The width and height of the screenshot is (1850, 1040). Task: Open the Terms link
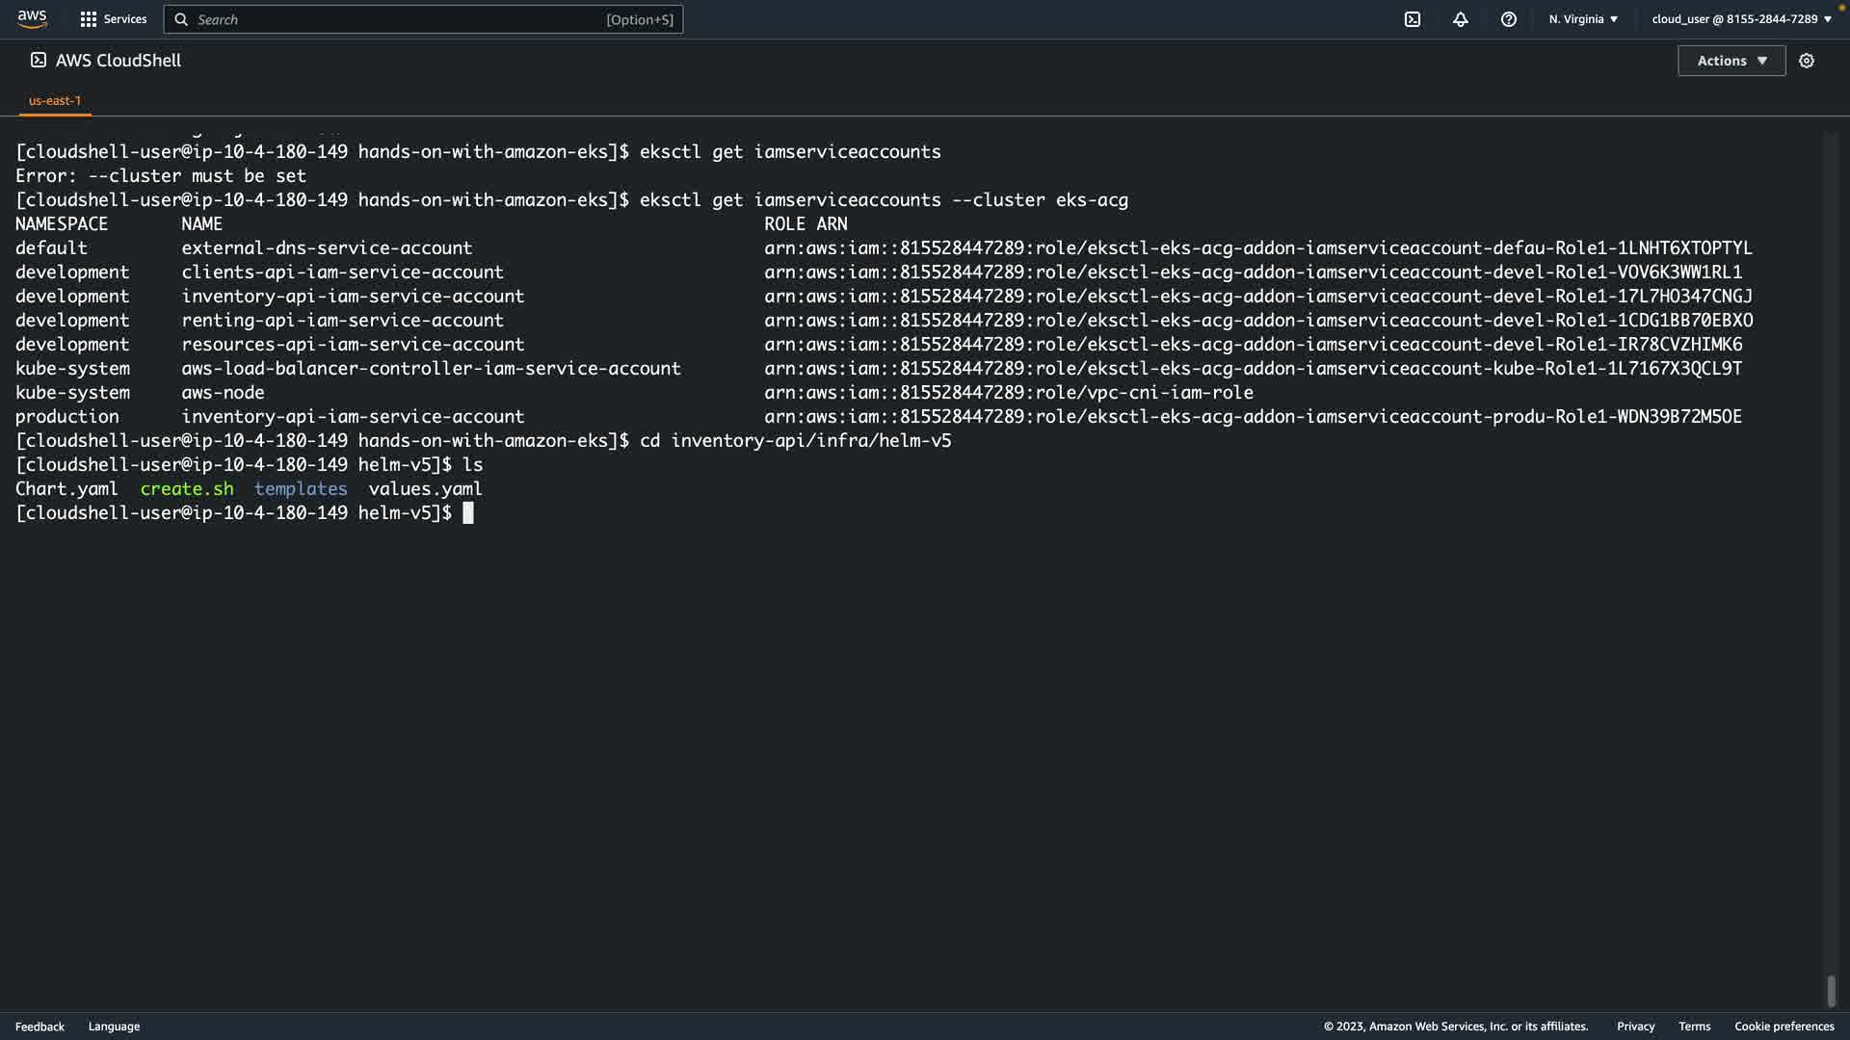tap(1694, 1027)
